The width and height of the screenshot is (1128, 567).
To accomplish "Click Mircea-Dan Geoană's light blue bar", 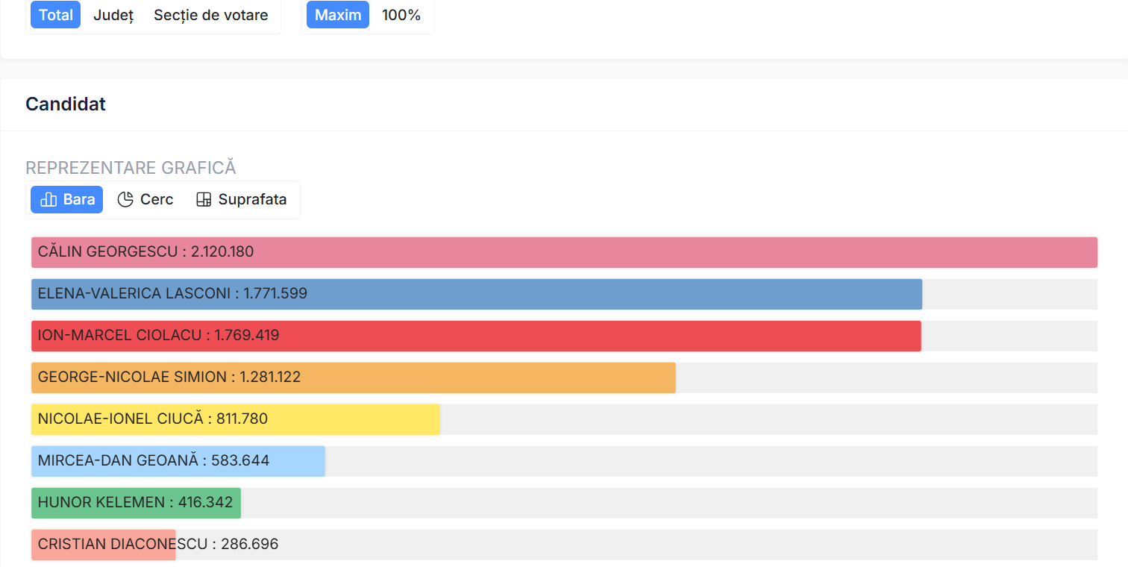I will pos(178,461).
